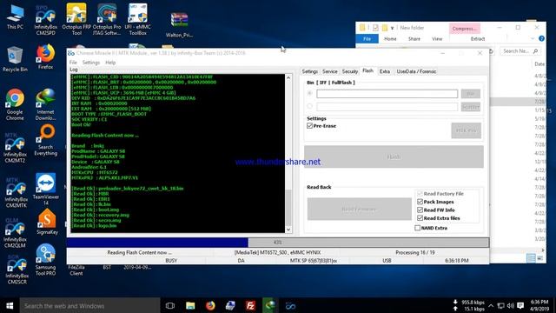Launch Octoplus Pro JTAG Software shortcut
The image size is (556, 313).
(107, 19)
